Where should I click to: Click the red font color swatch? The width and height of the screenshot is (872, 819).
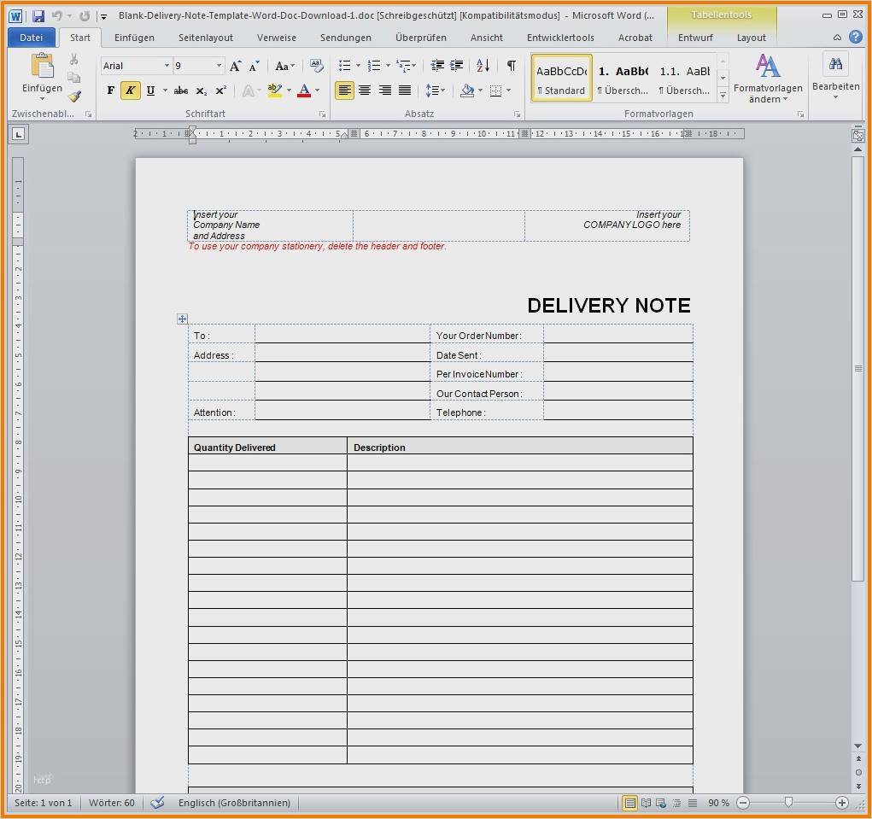(304, 91)
